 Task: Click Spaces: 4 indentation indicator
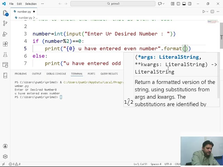[x=156, y=164]
